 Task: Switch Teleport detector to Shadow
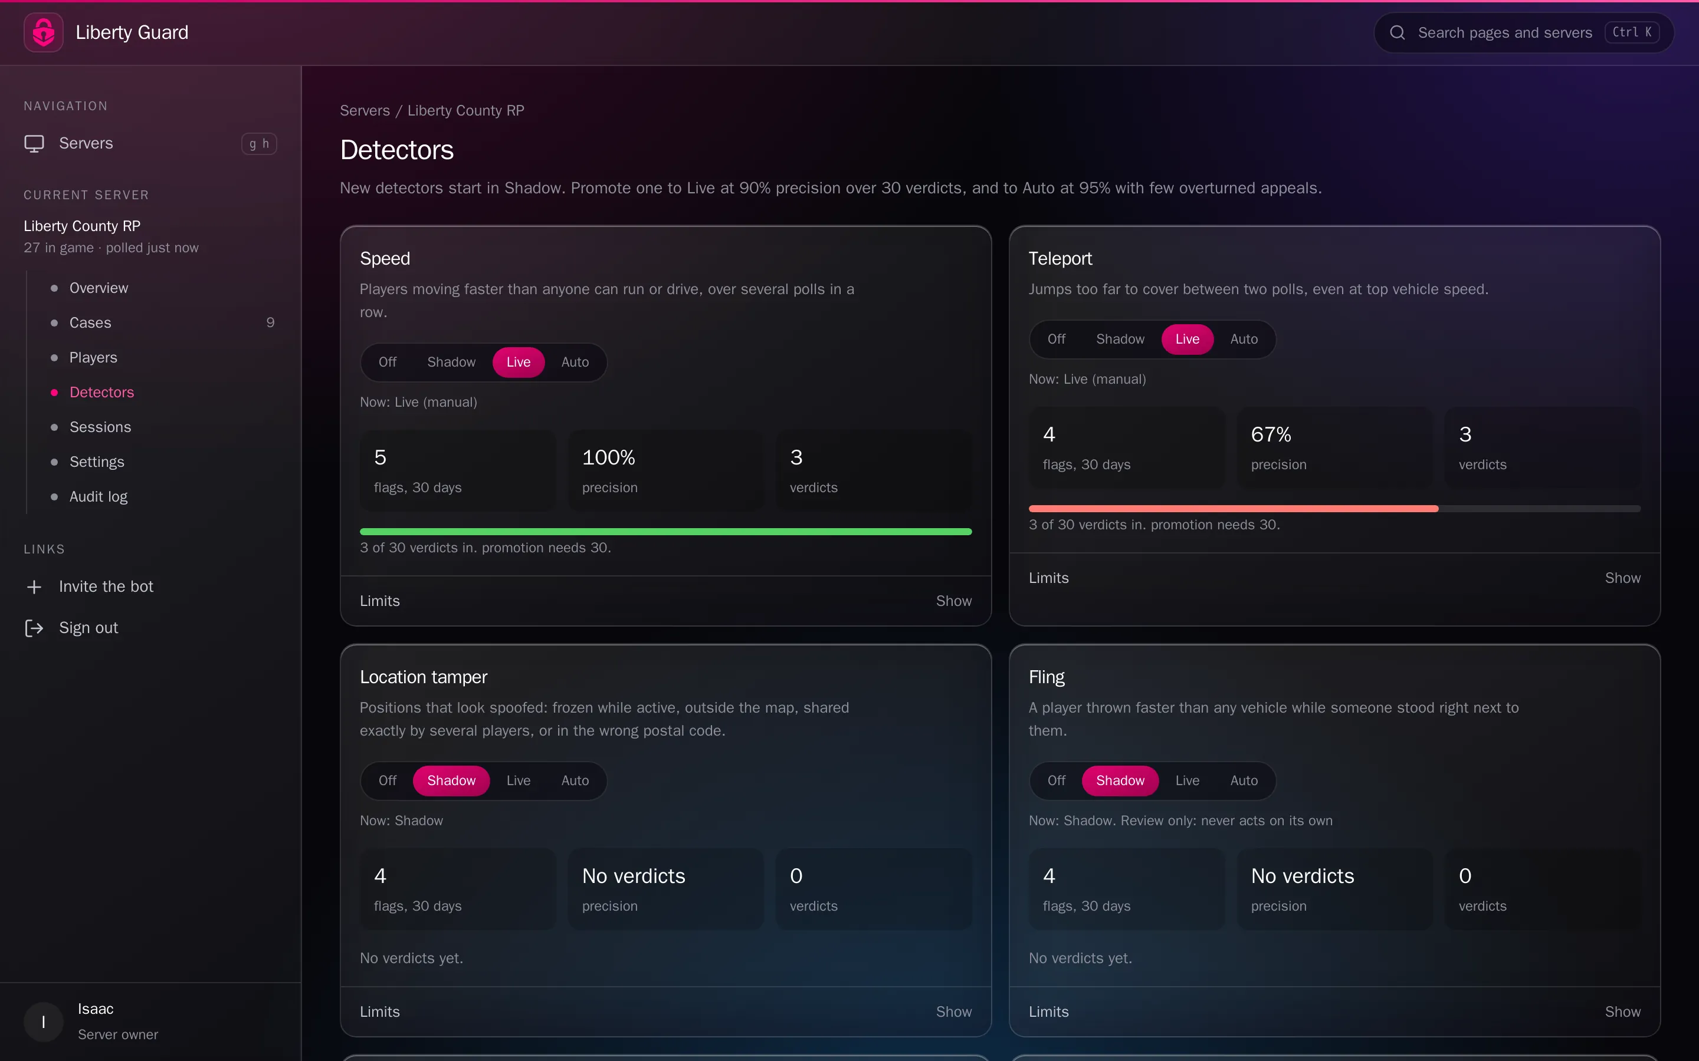tap(1120, 339)
